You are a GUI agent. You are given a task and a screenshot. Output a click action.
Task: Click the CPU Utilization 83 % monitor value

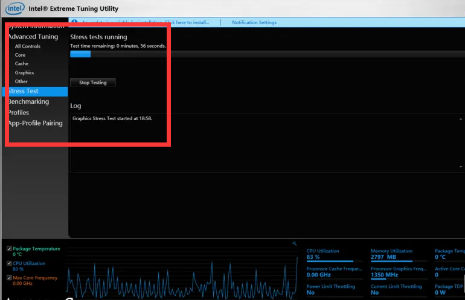(x=313, y=257)
